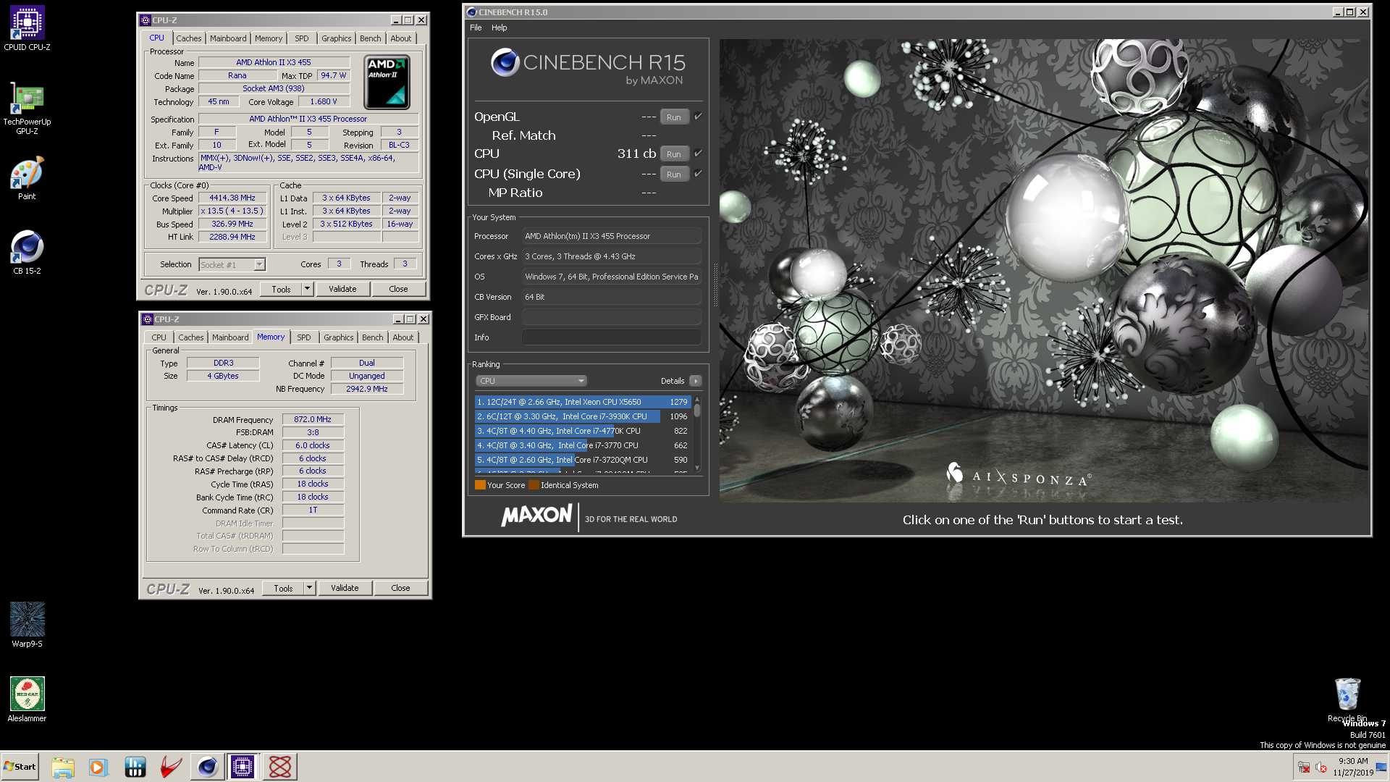The image size is (1390, 782).
Task: Toggle the OpenGL test checkbox
Action: tap(698, 117)
